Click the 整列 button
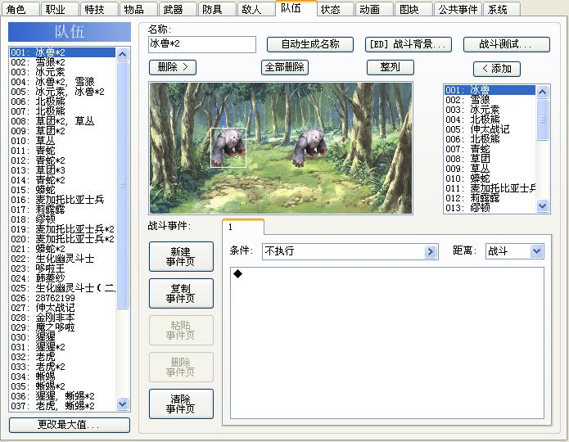569x442 pixels. 391,67
